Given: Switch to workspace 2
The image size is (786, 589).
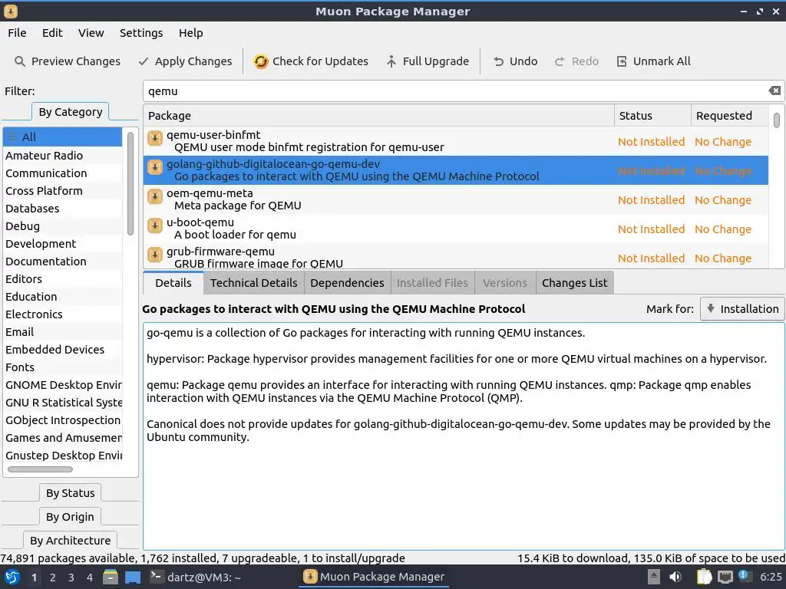Looking at the screenshot, I should (x=53, y=577).
